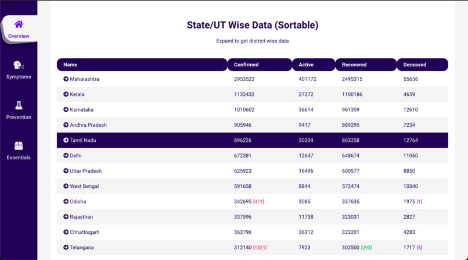The image size is (468, 260).
Task: Go to Symptoms sidebar label
Action: tap(19, 77)
